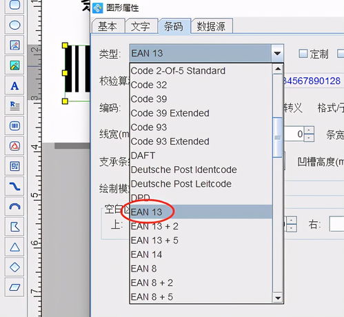Select the arc drawing tool
344x317 pixels.
click(x=14, y=207)
